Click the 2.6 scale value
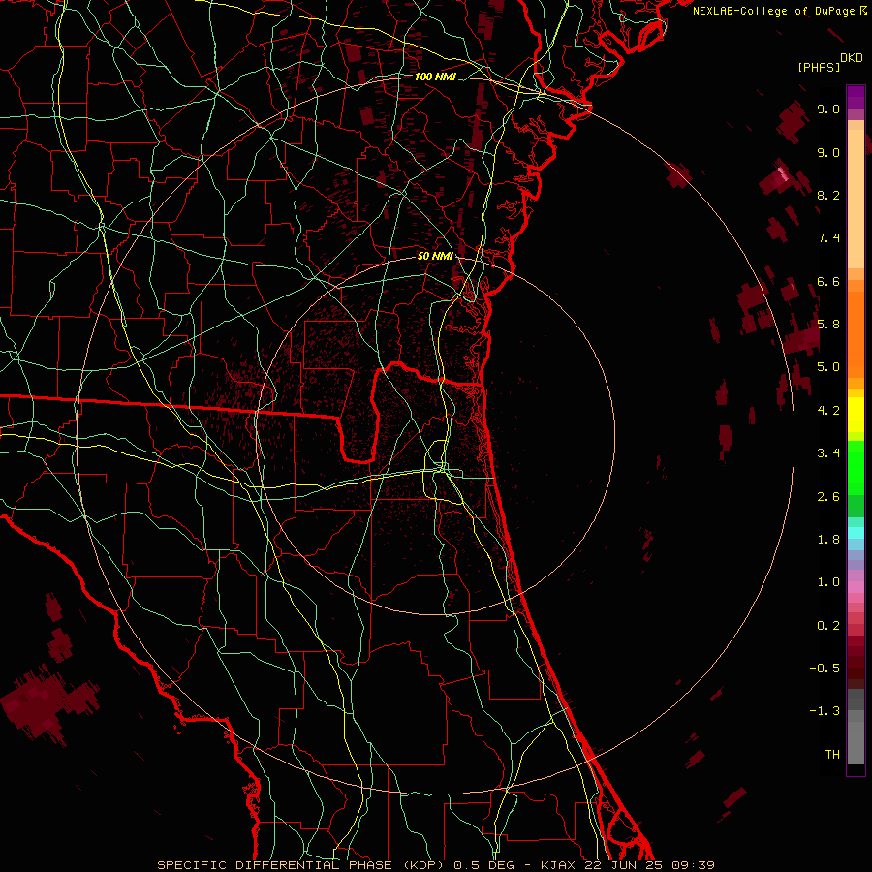Screen dimensions: 872x872 828,497
